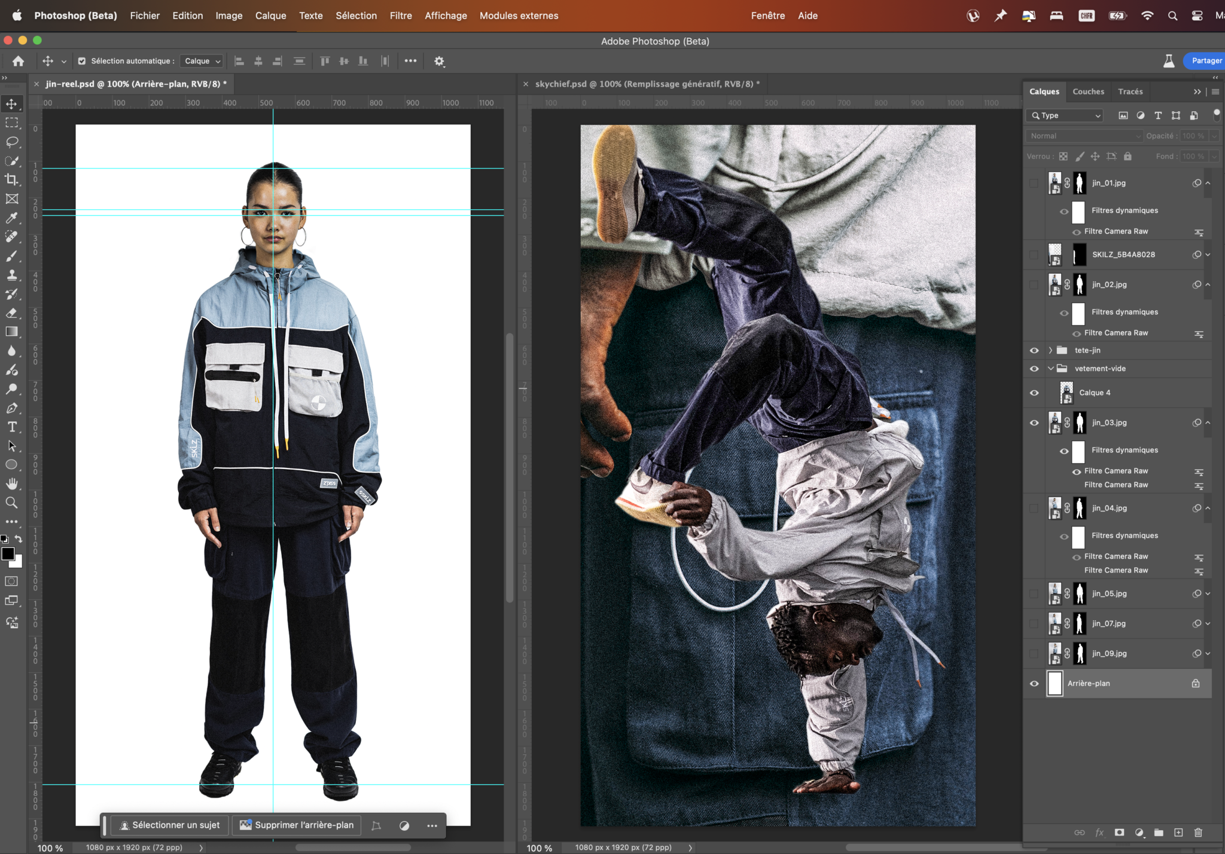The width and height of the screenshot is (1225, 854).
Task: Open the Normal blend mode dropdown
Action: pos(1084,136)
